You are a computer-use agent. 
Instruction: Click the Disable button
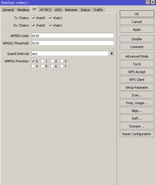[137, 39]
